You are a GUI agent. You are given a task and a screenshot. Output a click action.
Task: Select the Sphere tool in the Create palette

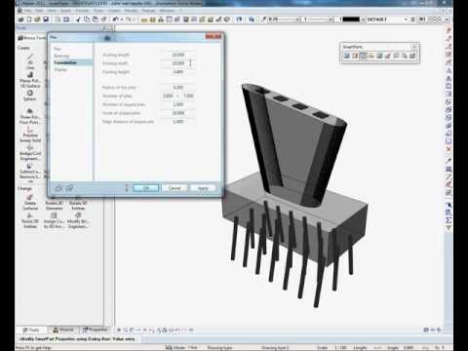click(x=30, y=96)
